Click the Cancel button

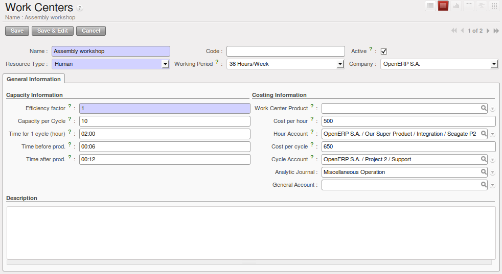(91, 31)
